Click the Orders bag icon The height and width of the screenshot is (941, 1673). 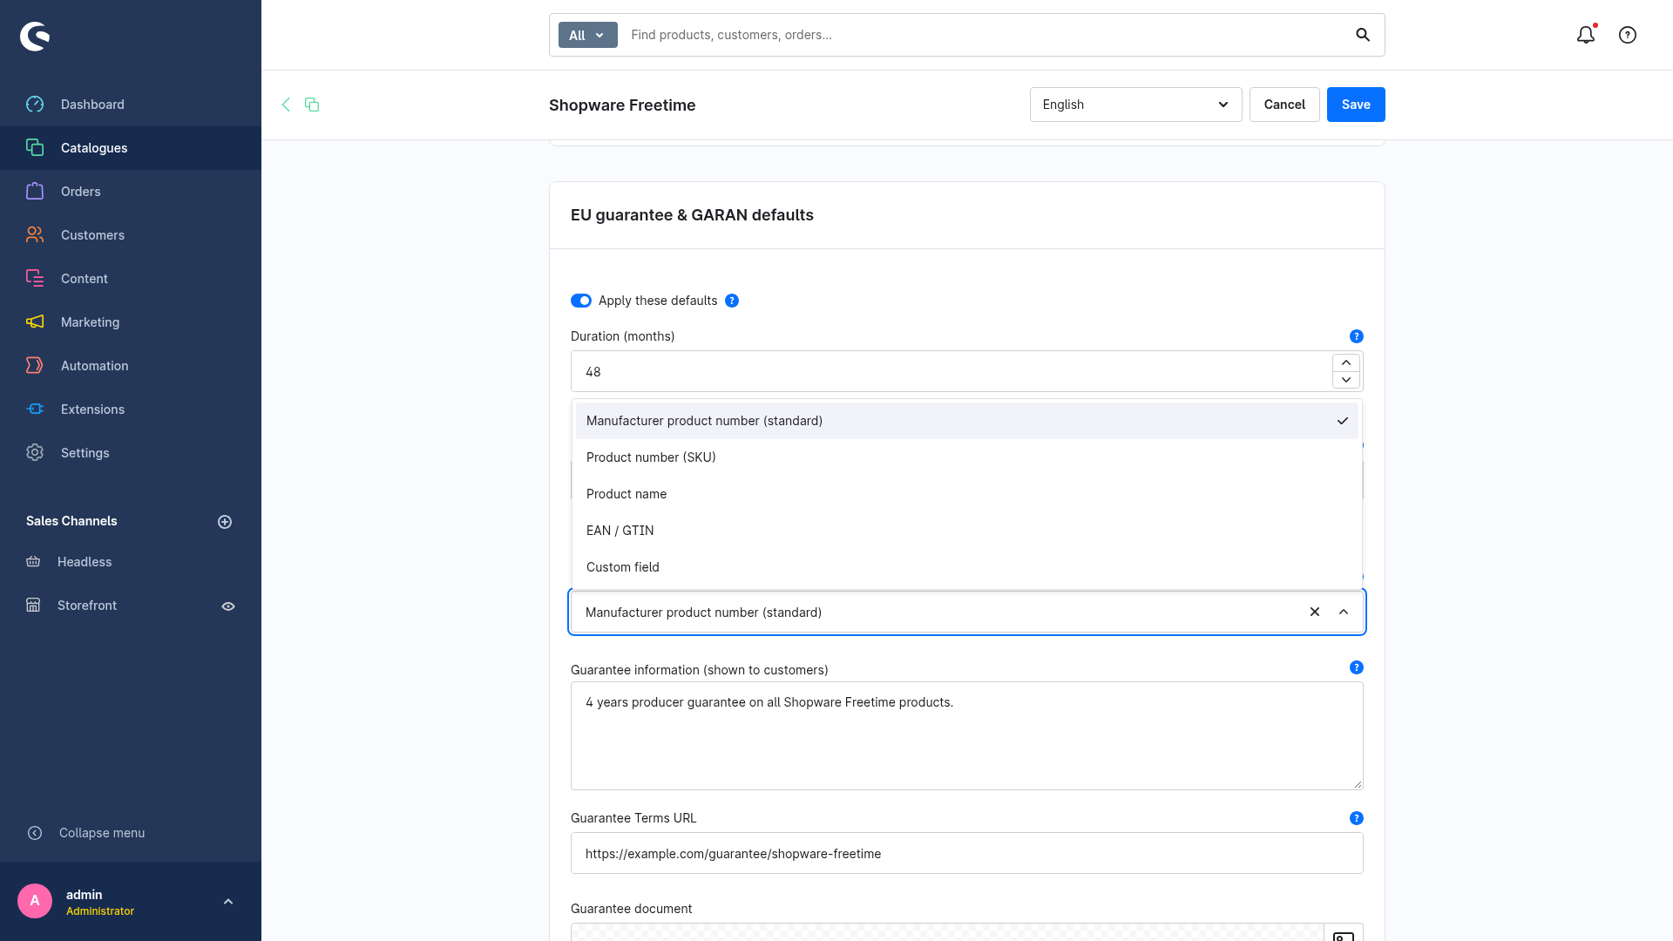(35, 192)
